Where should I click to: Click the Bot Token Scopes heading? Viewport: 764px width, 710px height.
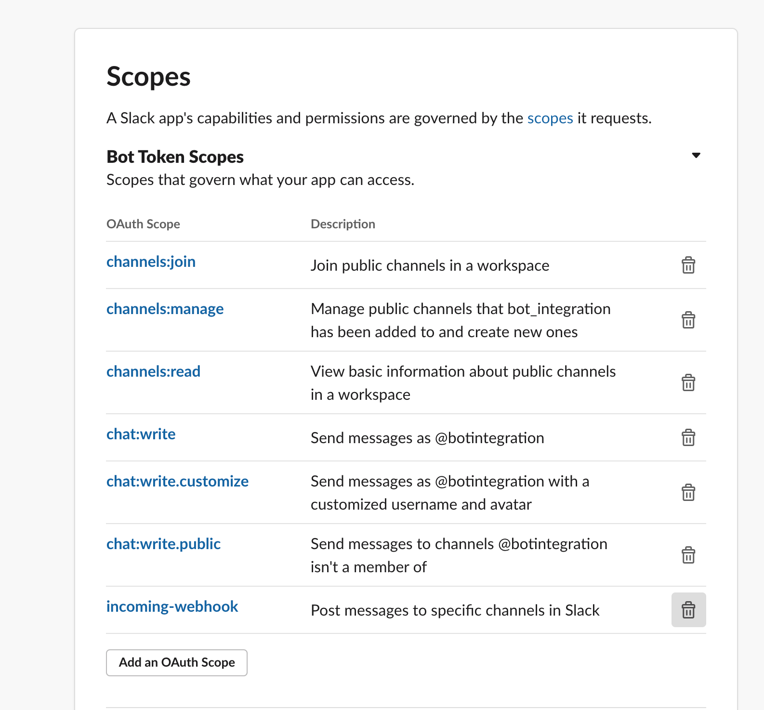175,157
